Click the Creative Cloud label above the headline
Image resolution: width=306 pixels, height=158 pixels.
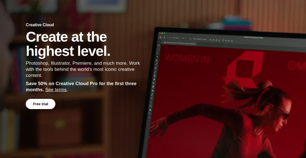pyautogui.click(x=40, y=25)
